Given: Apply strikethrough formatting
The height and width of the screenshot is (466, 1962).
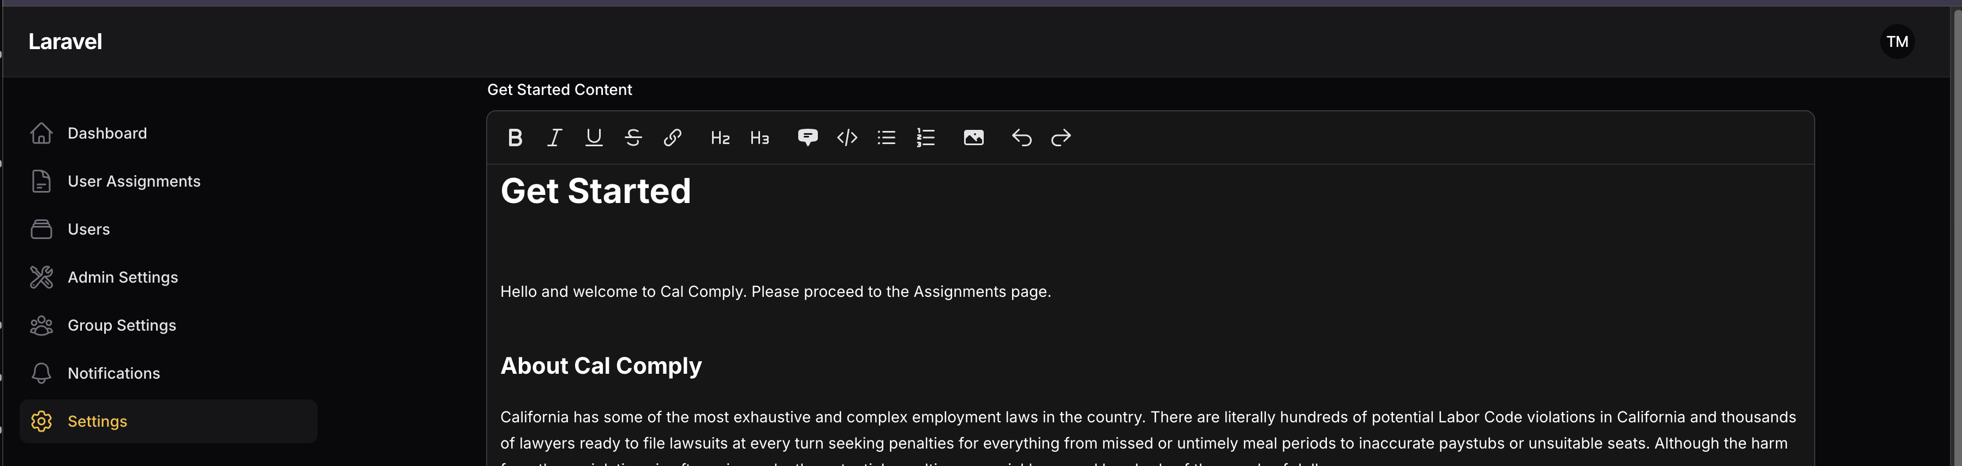Looking at the screenshot, I should coord(633,138).
